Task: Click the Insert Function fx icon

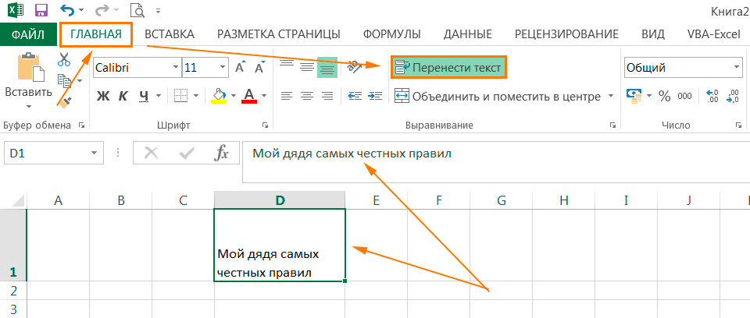Action: [222, 154]
